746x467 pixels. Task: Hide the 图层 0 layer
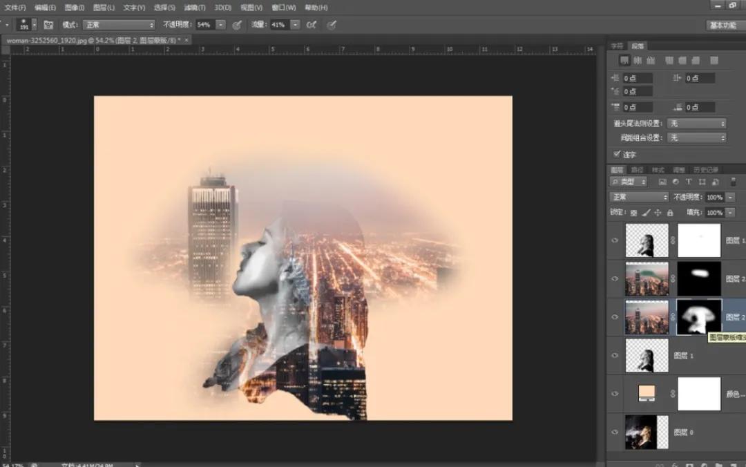coord(615,432)
